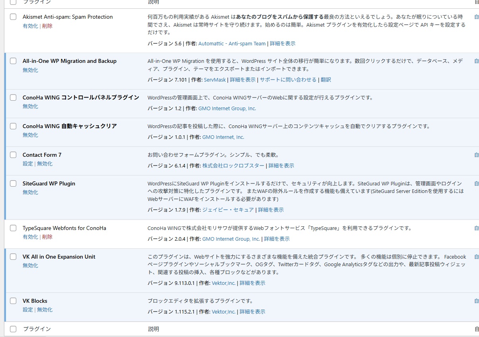Toggle the select-all checkbox in the table footer

click(13, 329)
